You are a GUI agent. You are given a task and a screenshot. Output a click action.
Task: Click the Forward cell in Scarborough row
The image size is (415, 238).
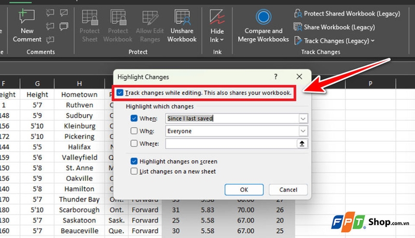(145, 209)
